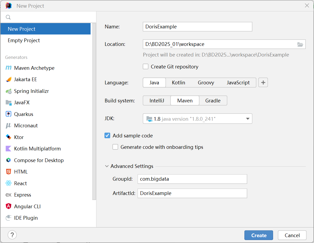Viewport: 314px width, 243px height.
Task: Switch build system to Gradle
Action: pos(213,101)
